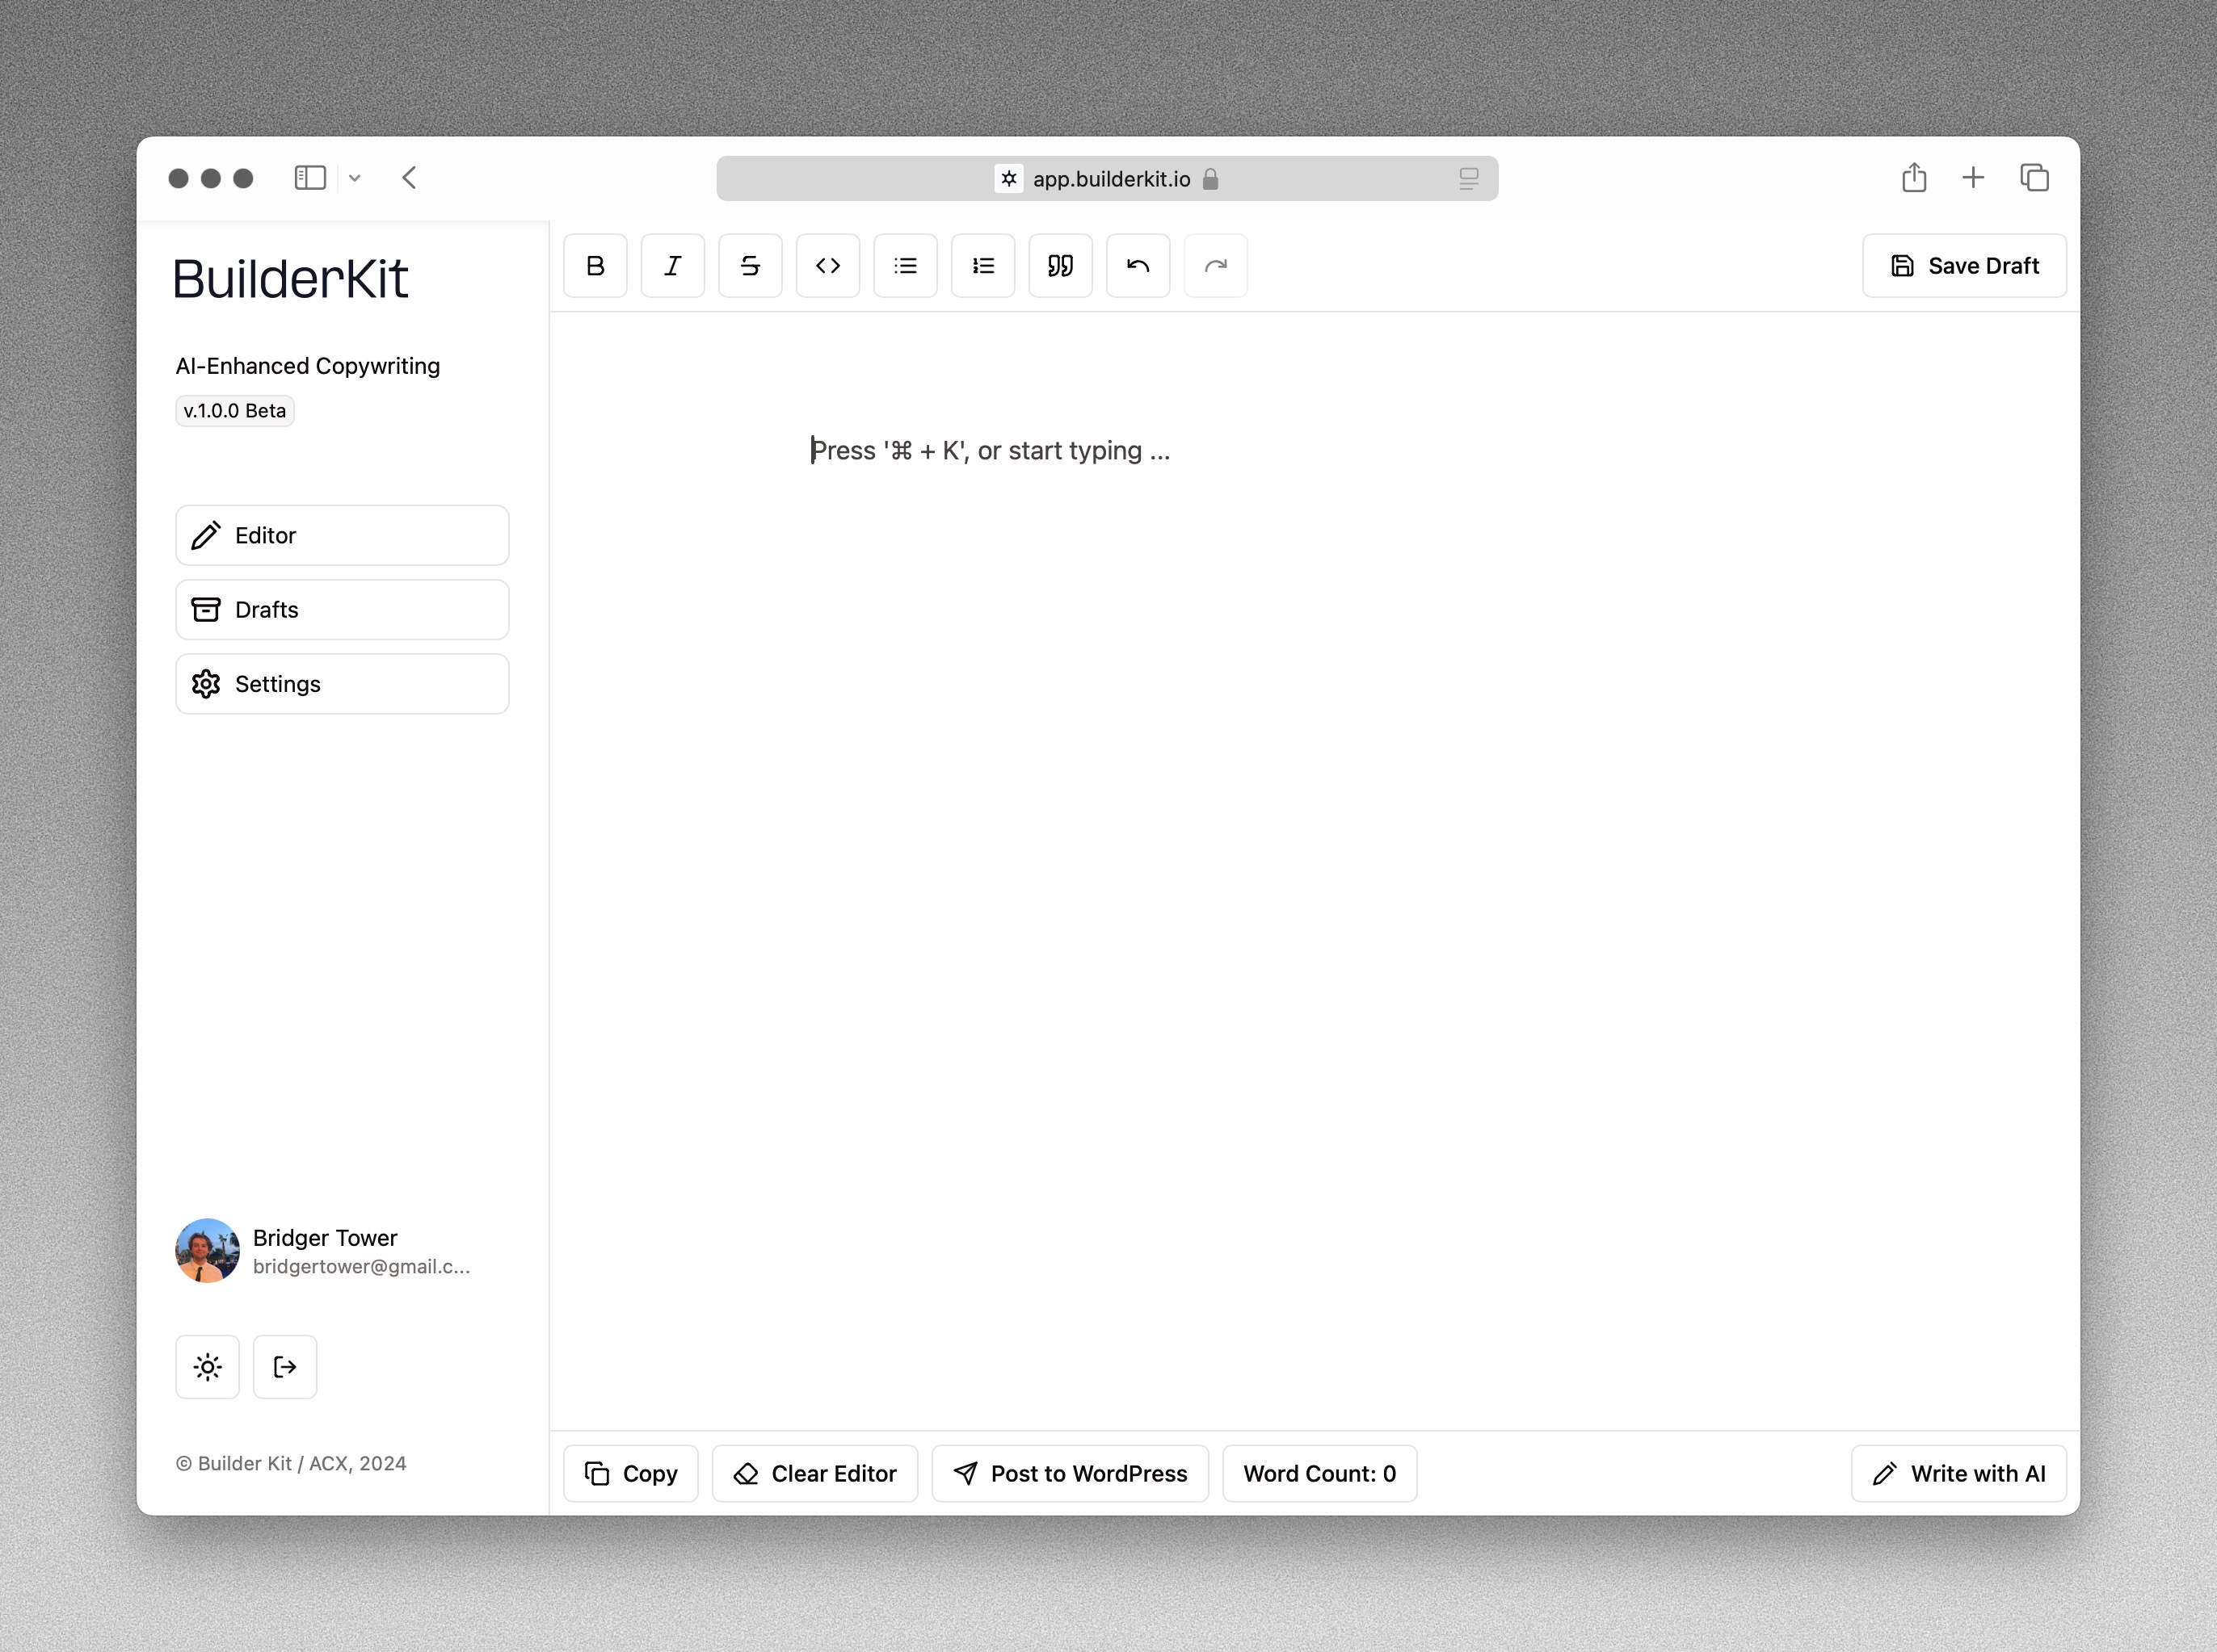Image resolution: width=2217 pixels, height=1652 pixels.
Task: Open the Editor page
Action: pyautogui.click(x=342, y=535)
